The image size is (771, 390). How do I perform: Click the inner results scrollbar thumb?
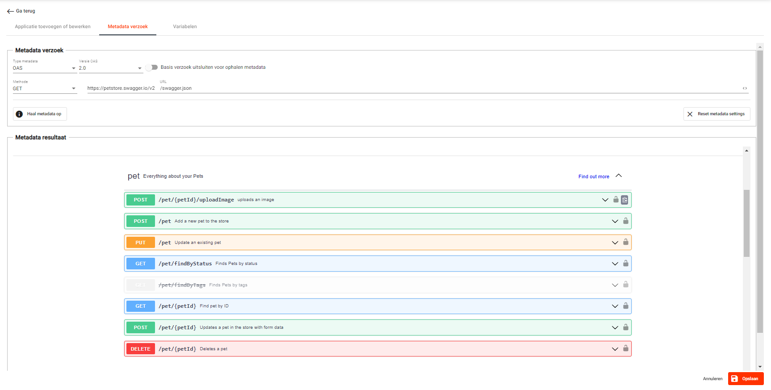pos(746,223)
